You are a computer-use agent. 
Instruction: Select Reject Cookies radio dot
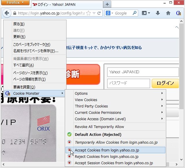click(x=69, y=156)
